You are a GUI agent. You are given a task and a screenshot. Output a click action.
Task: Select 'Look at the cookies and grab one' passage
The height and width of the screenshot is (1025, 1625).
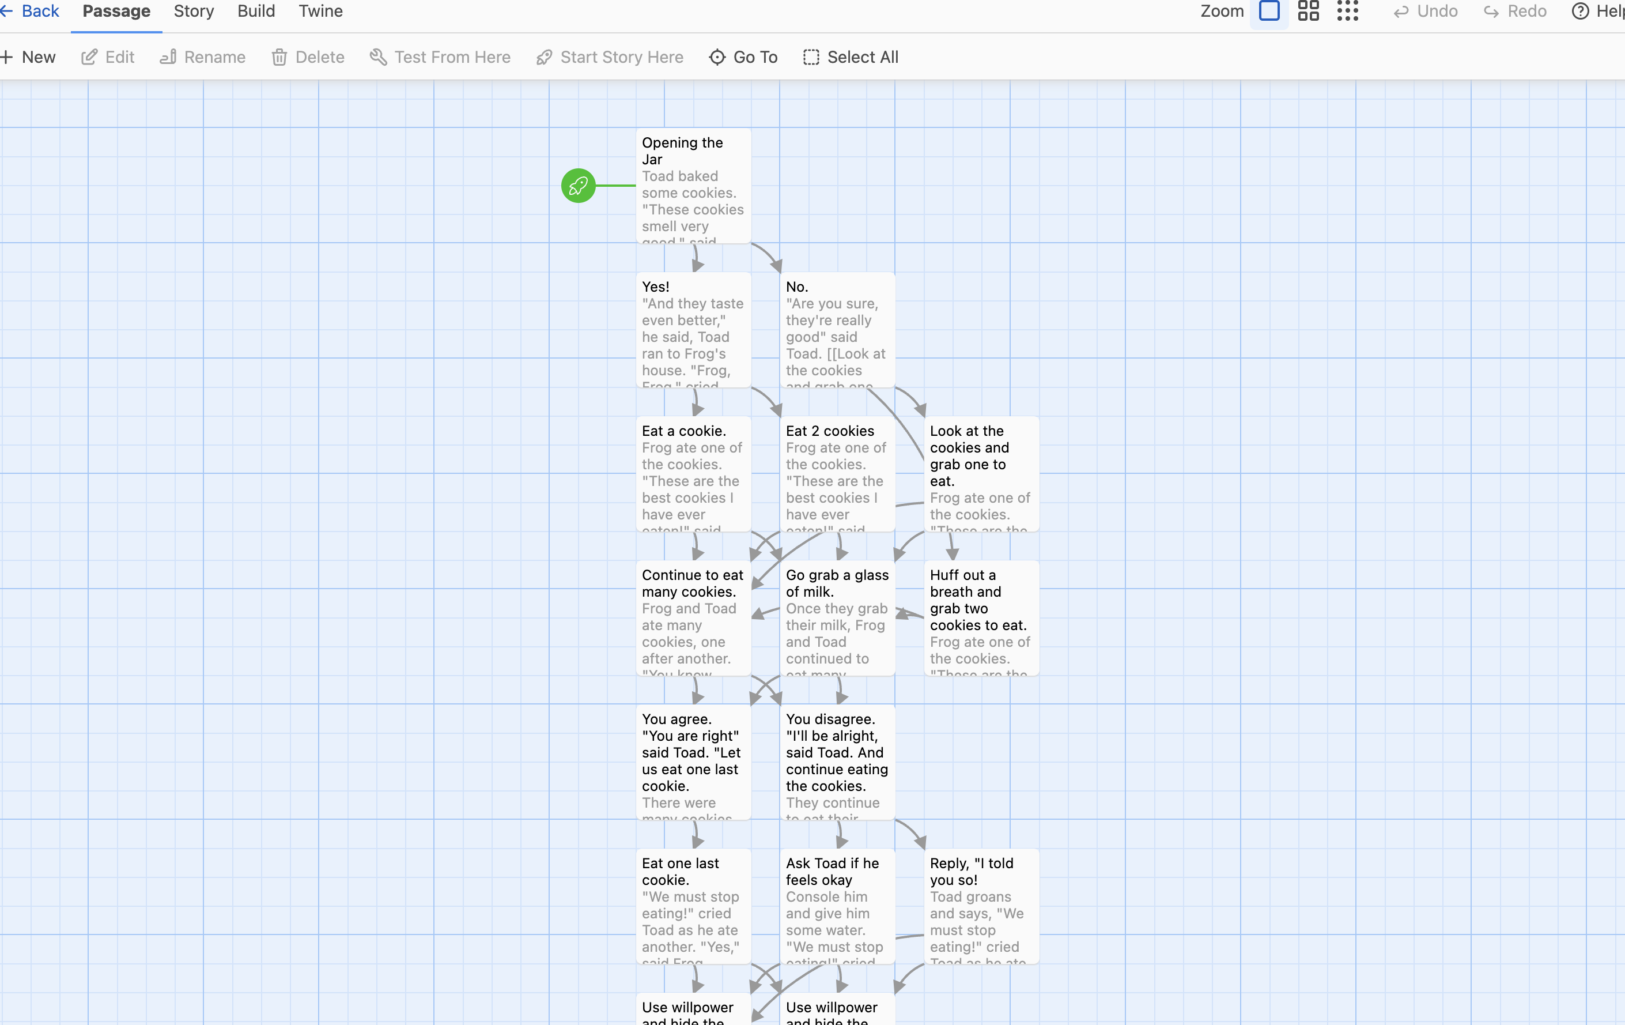981,474
